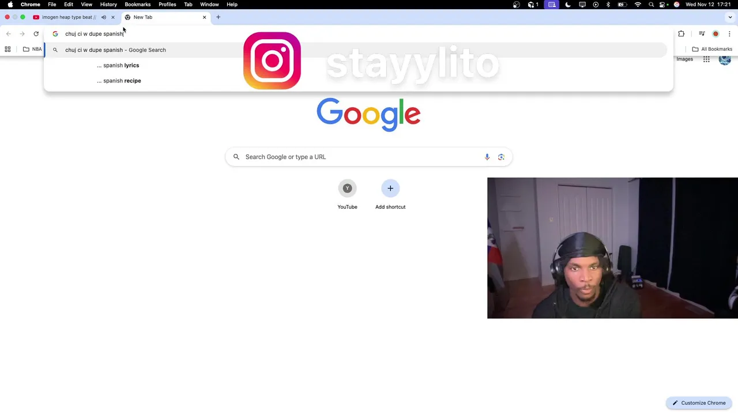Click the recording indicator icon in toolbar
Screen dimensions: 738x415
[x=716, y=34]
